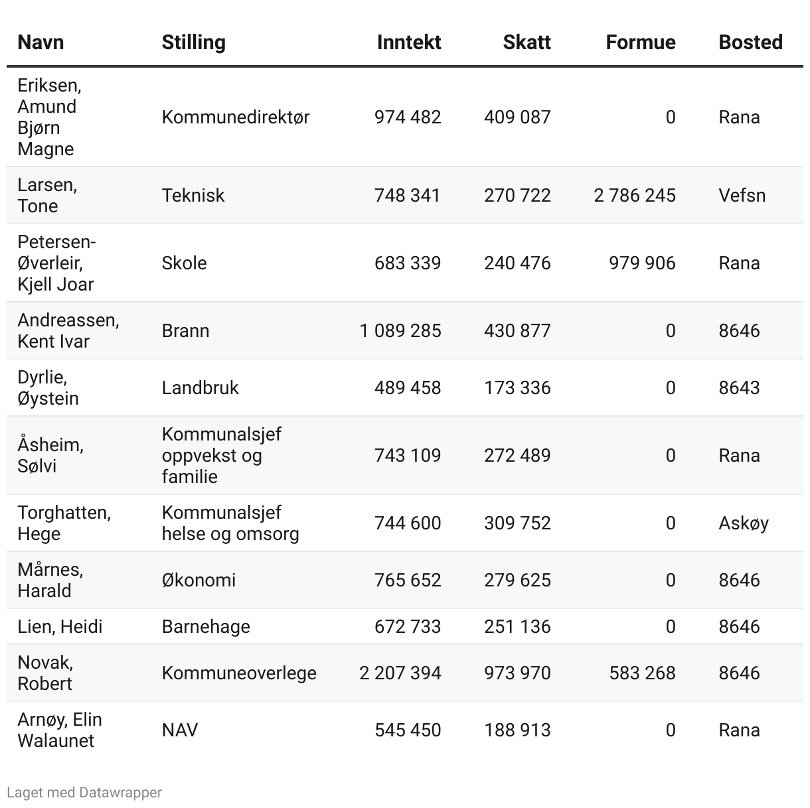Select the Kommunedirektør position cell
Screen dimensions: 810x808
coord(236,117)
